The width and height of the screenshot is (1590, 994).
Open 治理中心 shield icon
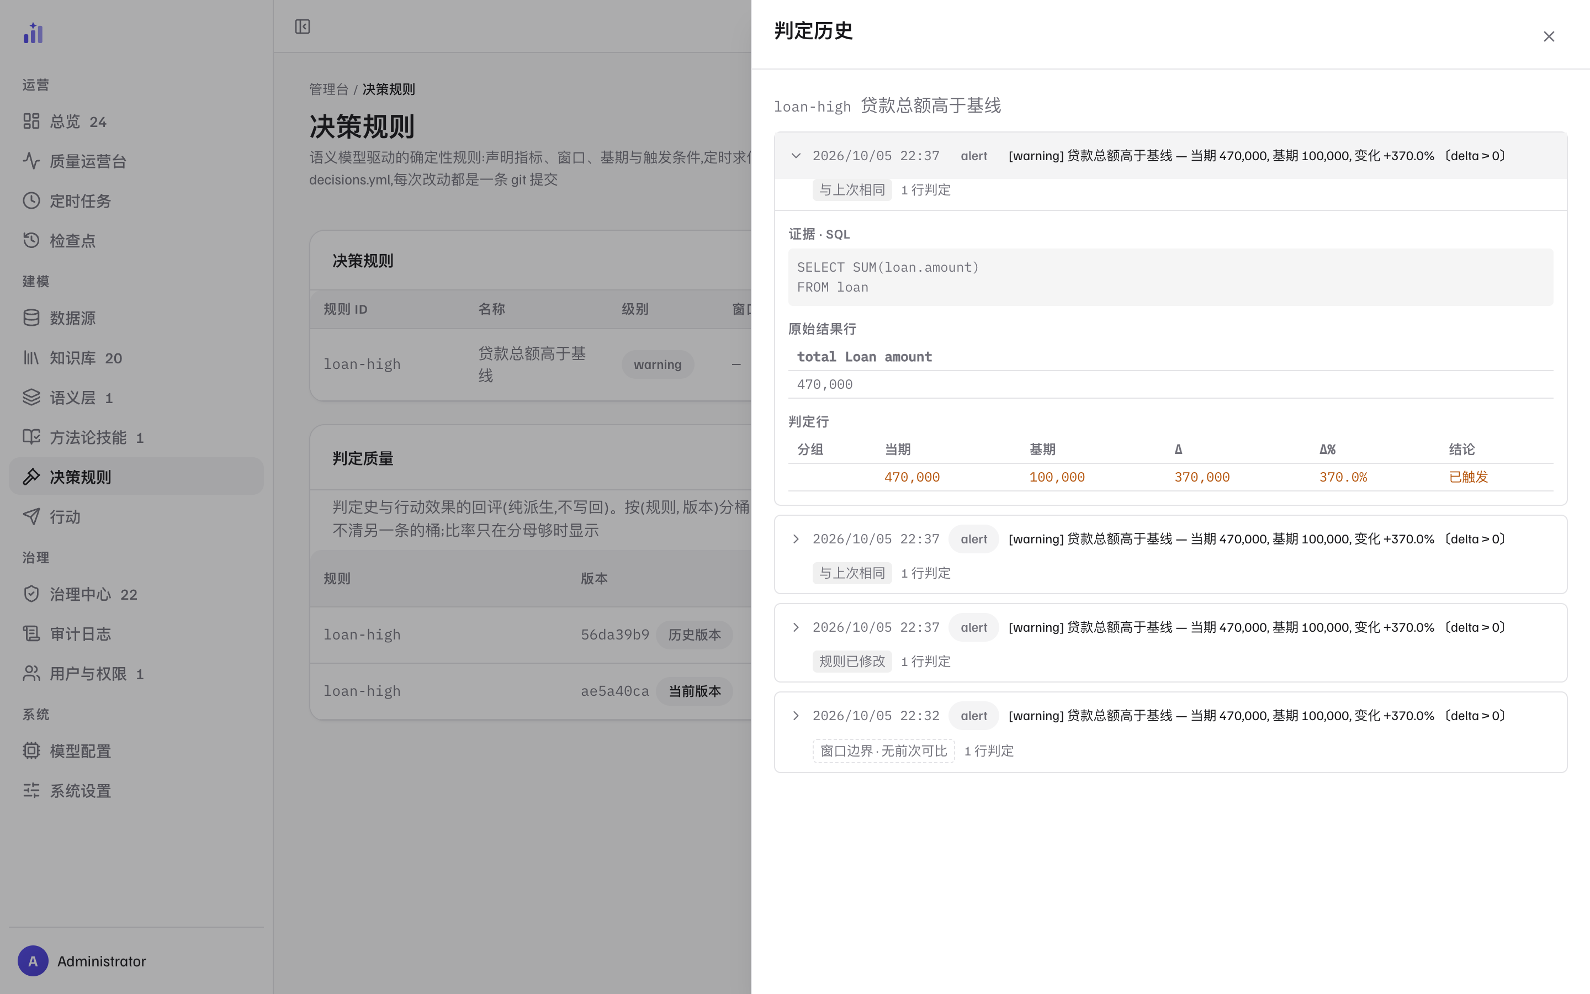click(31, 594)
